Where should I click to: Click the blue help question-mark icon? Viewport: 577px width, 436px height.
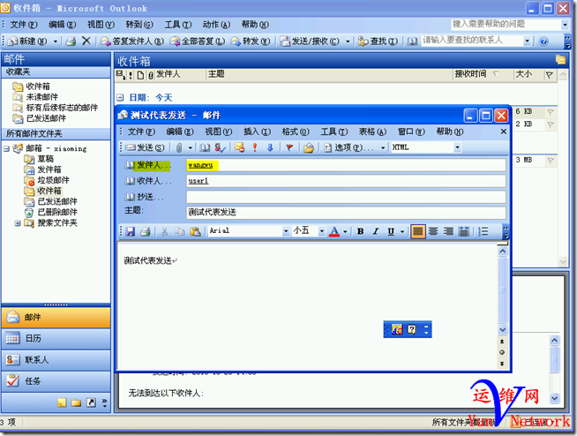pyautogui.click(x=543, y=41)
